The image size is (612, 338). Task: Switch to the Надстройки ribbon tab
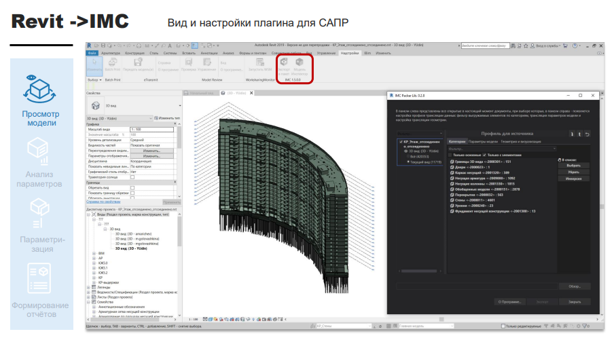click(349, 53)
